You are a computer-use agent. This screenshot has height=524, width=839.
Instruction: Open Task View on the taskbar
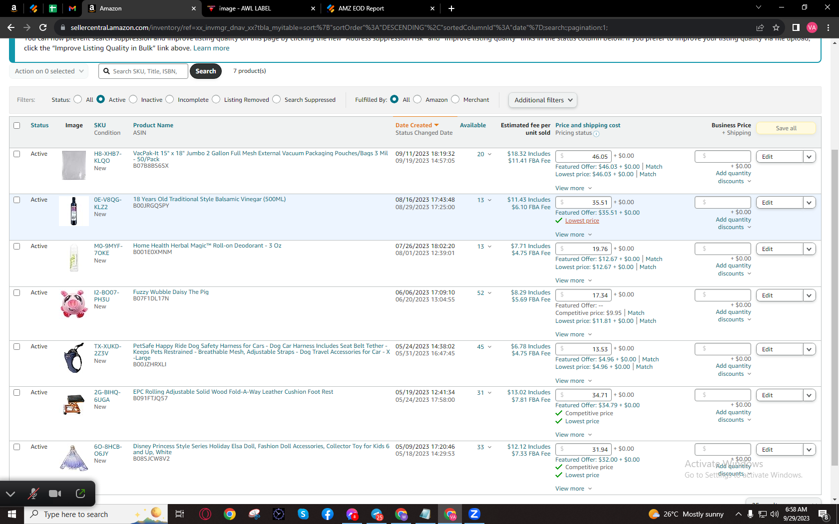[x=180, y=514]
